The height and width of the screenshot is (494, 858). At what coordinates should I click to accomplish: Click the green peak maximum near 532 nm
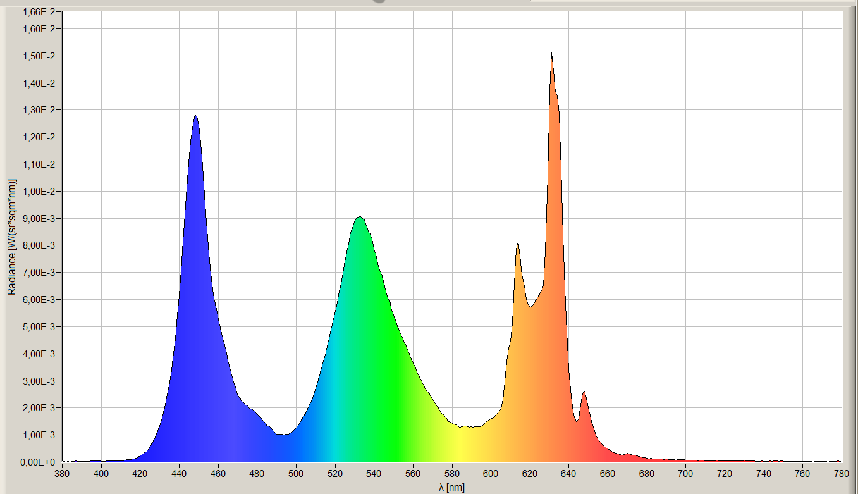click(x=359, y=219)
